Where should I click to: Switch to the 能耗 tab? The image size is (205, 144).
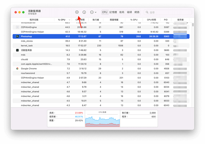point(122,12)
